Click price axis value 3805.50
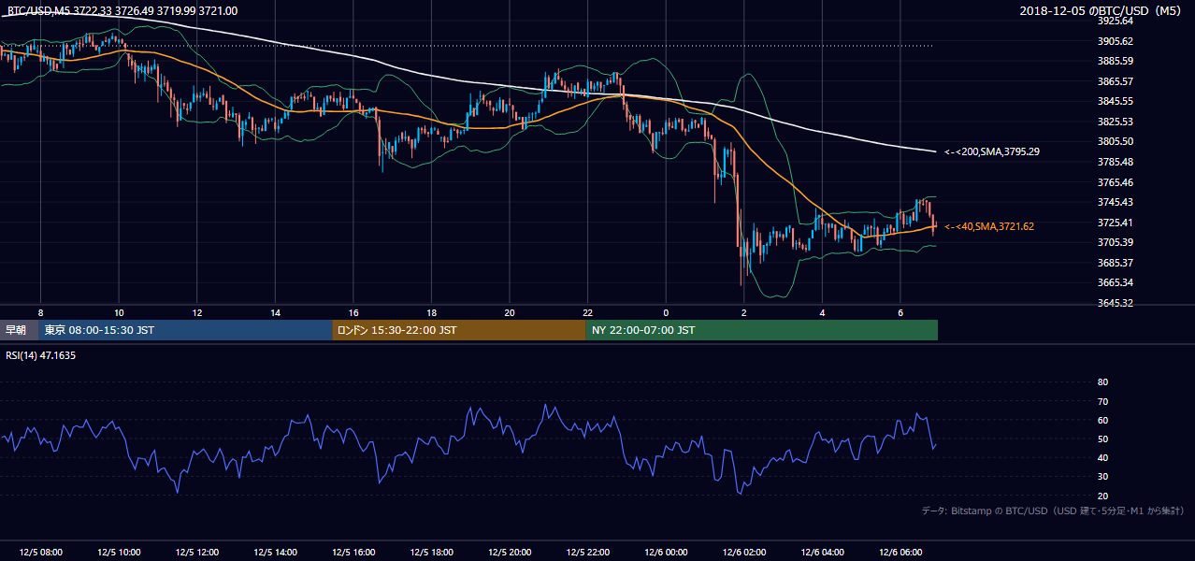Image resolution: width=1195 pixels, height=561 pixels. (1114, 141)
